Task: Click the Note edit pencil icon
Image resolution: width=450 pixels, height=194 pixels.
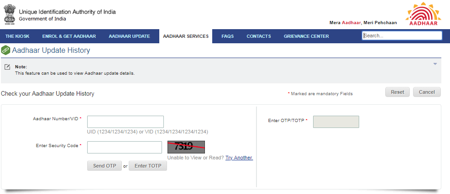Action: click(x=7, y=67)
